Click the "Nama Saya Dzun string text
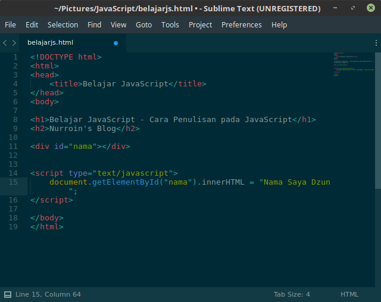 [295, 182]
